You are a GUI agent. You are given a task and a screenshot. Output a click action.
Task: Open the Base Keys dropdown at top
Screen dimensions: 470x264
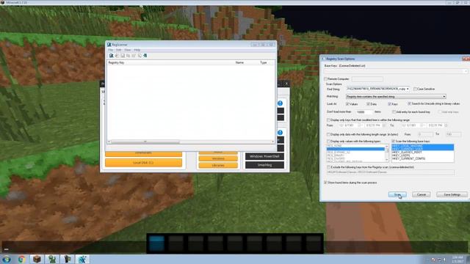(x=466, y=71)
